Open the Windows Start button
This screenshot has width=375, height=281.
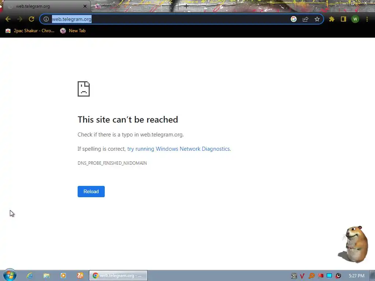[10, 275]
